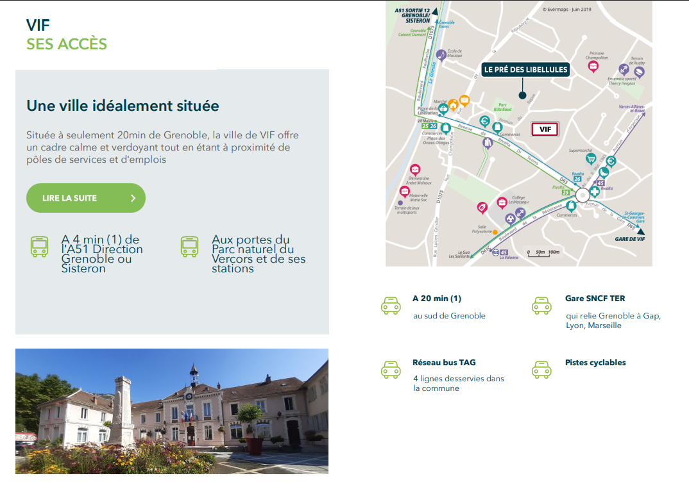The height and width of the screenshot is (487, 689).
Task: Click the Evermaps - Juin 2019 copyright text
Action: pos(567,9)
